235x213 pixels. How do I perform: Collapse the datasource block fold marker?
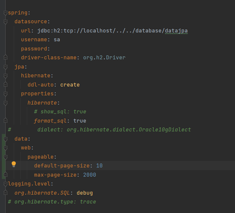tap(5, 22)
